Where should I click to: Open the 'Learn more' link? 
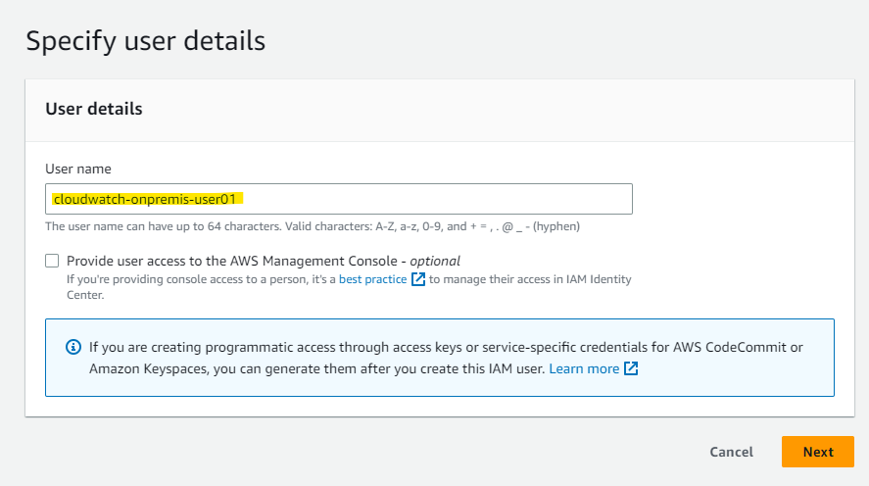(x=584, y=368)
